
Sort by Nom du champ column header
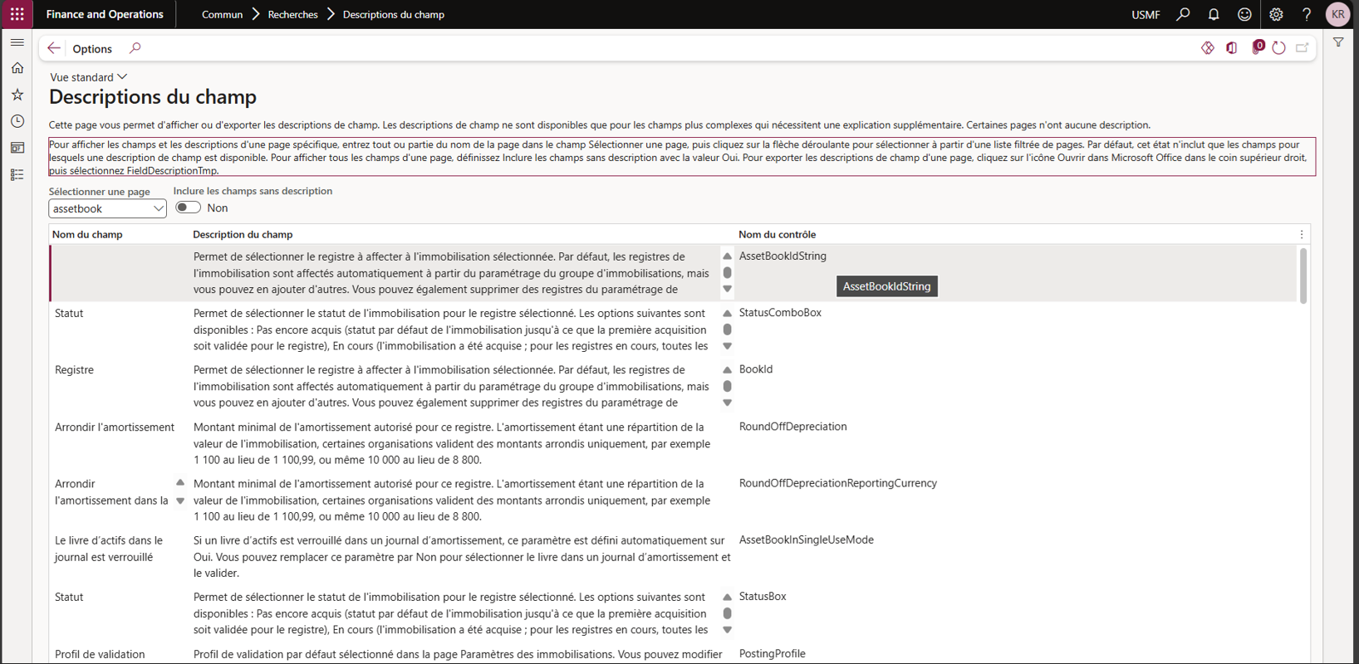pos(87,235)
